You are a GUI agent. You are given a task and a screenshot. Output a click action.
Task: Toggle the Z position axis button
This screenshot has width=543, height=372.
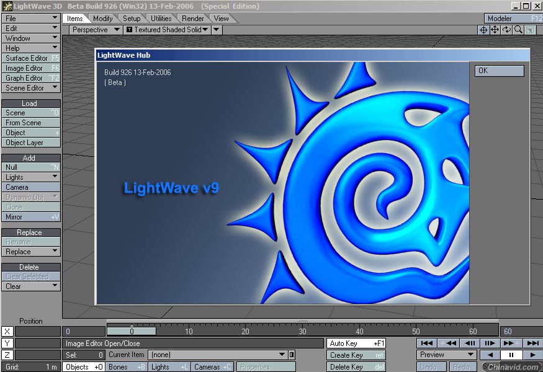point(7,355)
